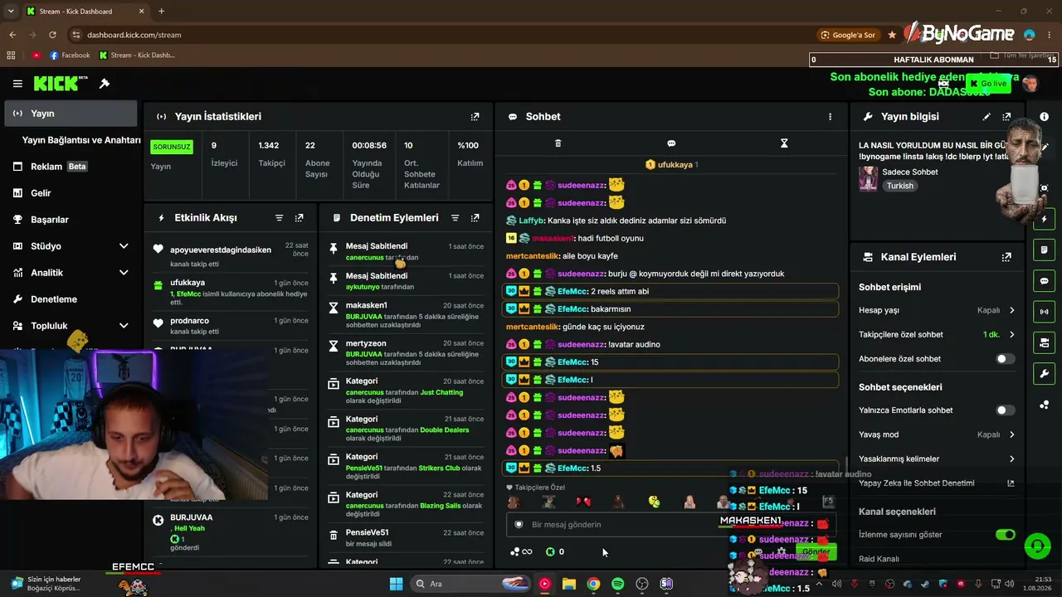Screen dimensions: 1062x597
Task: Open the Windows Start menu
Action: pyautogui.click(x=396, y=584)
